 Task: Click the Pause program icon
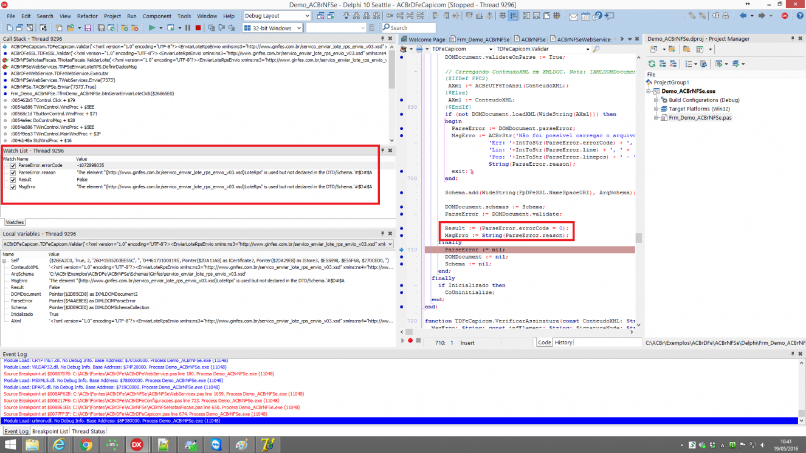point(188,28)
